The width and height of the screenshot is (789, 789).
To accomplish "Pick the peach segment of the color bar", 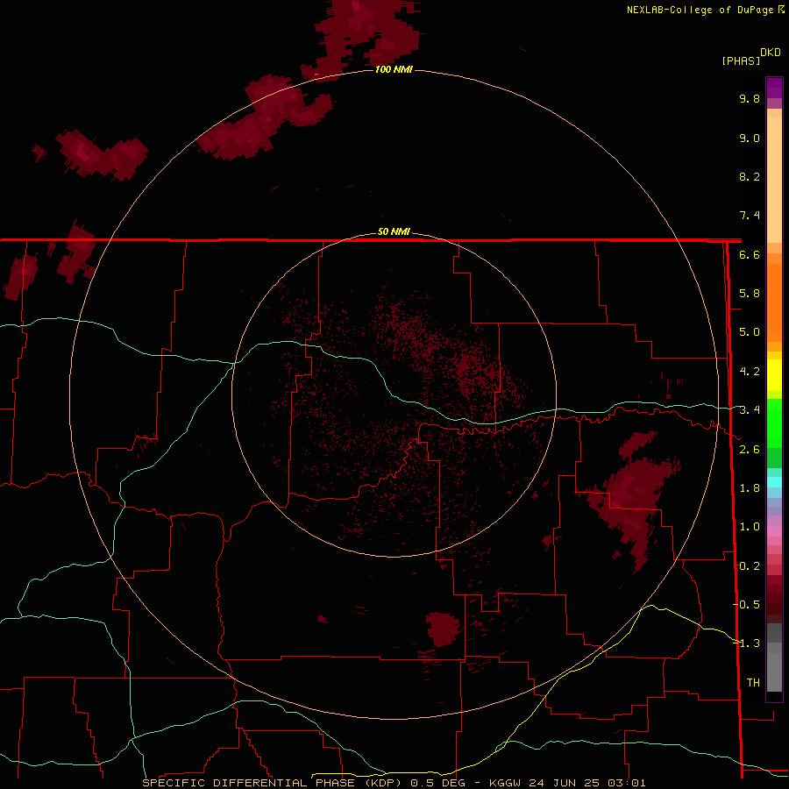I will tap(774, 179).
